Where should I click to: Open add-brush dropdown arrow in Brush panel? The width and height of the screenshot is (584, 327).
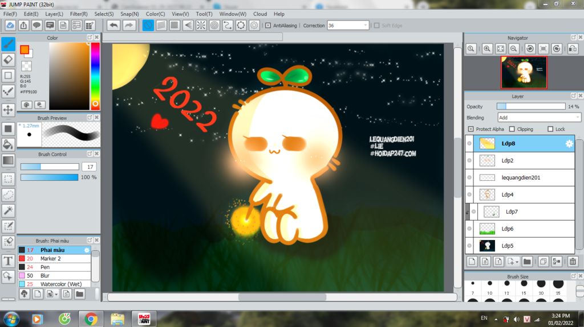pos(56,295)
